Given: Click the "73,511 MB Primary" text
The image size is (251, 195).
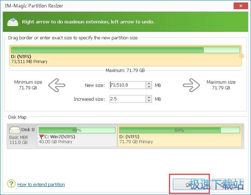Looking at the screenshot, I should [x=29, y=62].
